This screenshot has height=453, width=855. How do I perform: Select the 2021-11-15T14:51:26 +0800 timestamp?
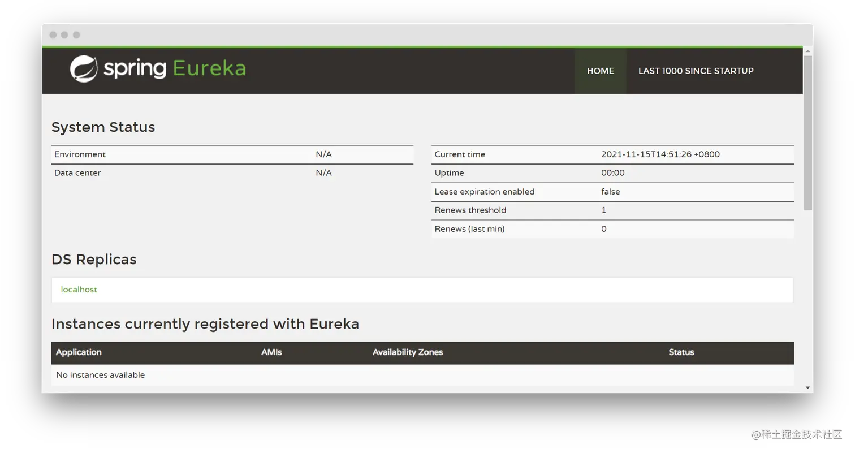pyautogui.click(x=660, y=154)
